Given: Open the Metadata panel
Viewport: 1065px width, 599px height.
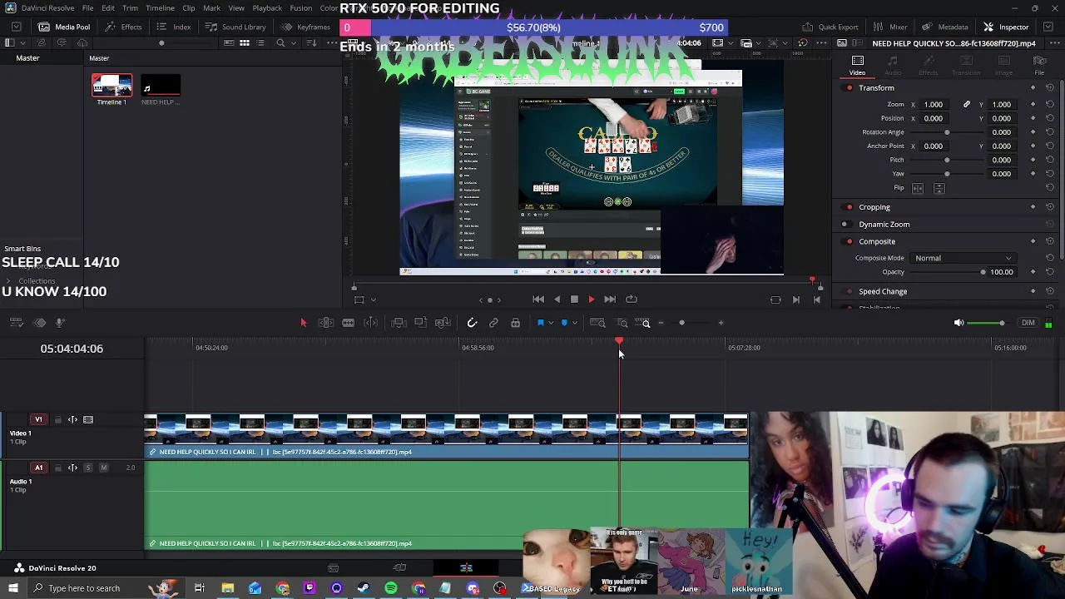Looking at the screenshot, I should tap(945, 27).
